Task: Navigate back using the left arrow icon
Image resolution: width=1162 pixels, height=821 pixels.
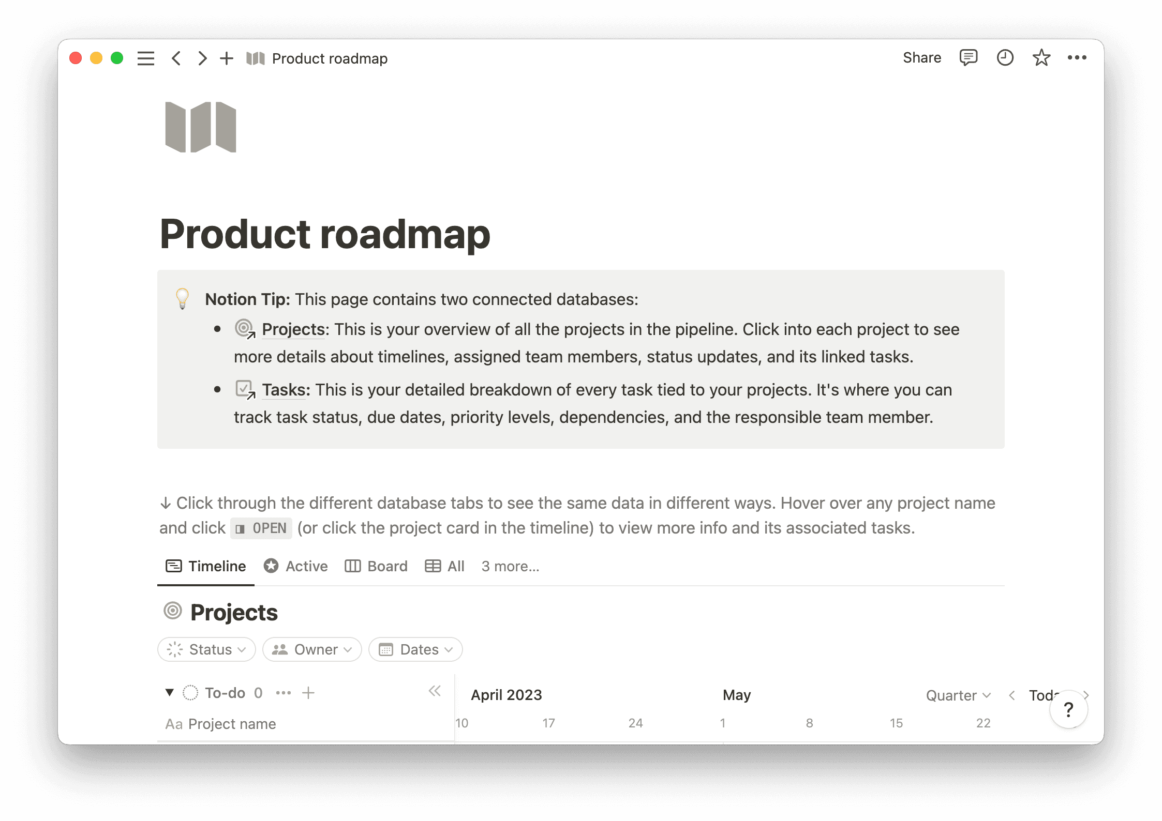Action: tap(176, 58)
